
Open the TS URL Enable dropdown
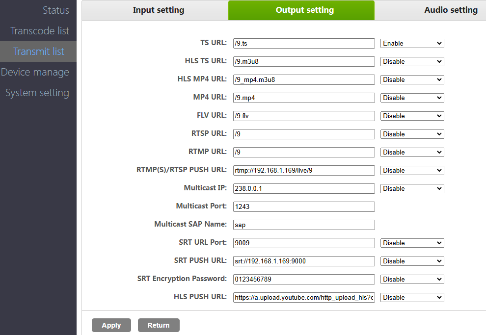tap(412, 43)
